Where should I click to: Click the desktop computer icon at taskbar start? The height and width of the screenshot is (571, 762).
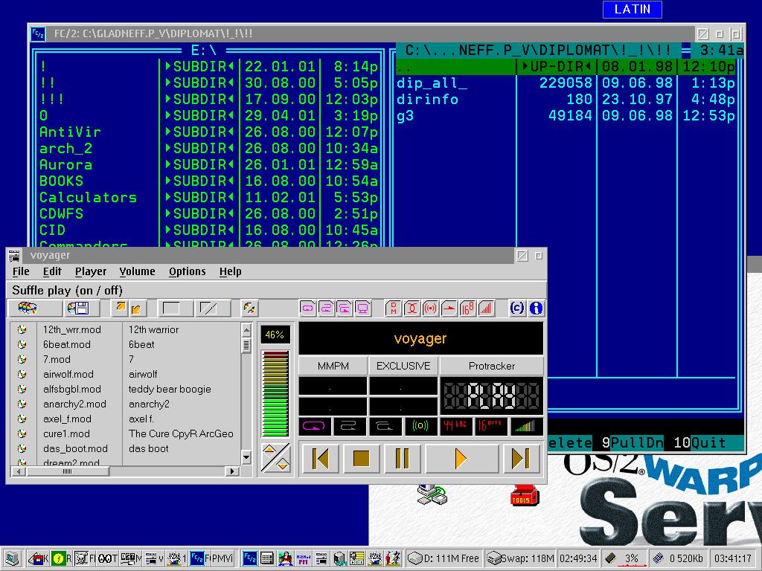tap(12, 558)
